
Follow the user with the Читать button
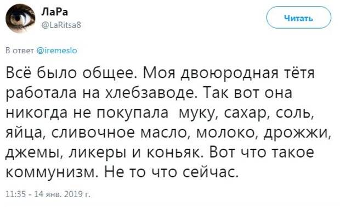(298, 18)
